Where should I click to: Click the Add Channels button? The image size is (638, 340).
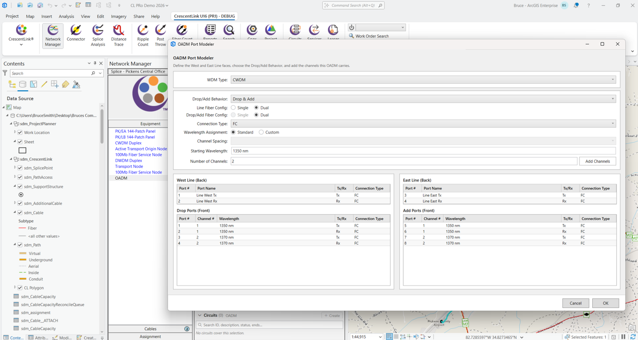tap(597, 161)
